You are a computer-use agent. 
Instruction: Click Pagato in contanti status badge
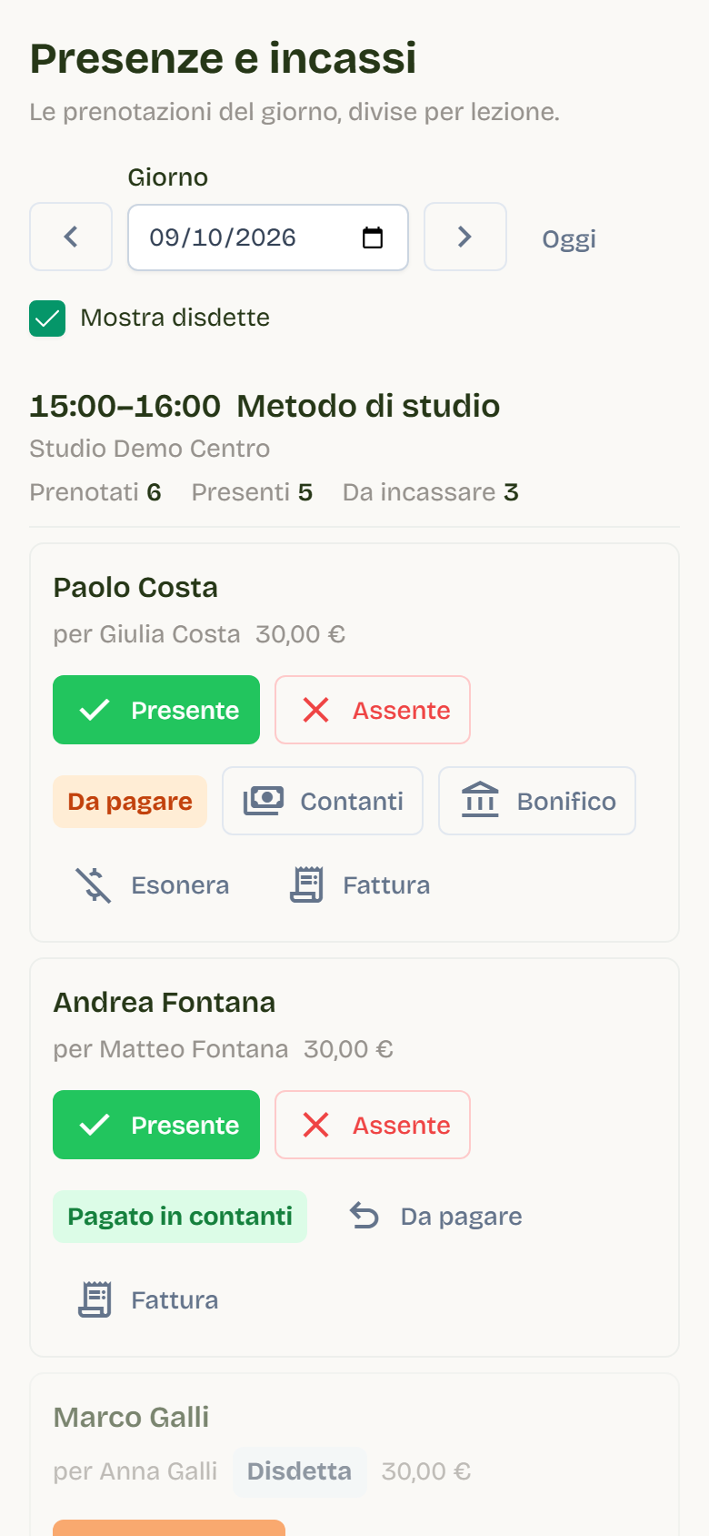click(180, 1217)
